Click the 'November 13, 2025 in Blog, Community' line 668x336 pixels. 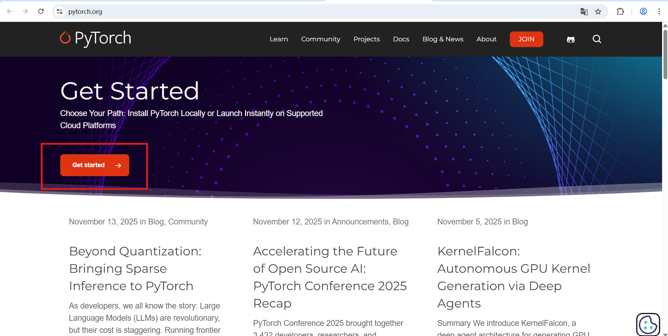[138, 222]
